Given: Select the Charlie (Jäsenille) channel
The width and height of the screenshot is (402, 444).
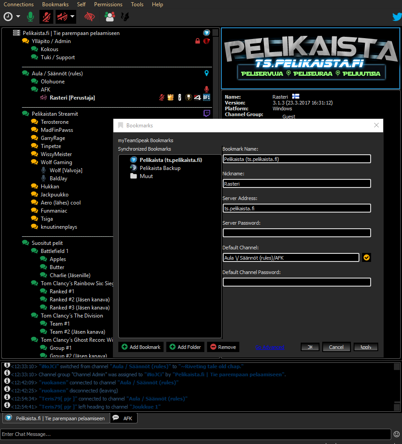Looking at the screenshot, I should tap(70, 275).
